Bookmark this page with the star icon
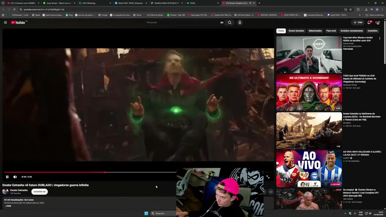This screenshot has height=217, width=386. (350, 9)
